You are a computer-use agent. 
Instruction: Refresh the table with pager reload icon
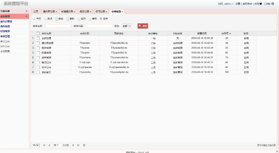(x=84, y=145)
